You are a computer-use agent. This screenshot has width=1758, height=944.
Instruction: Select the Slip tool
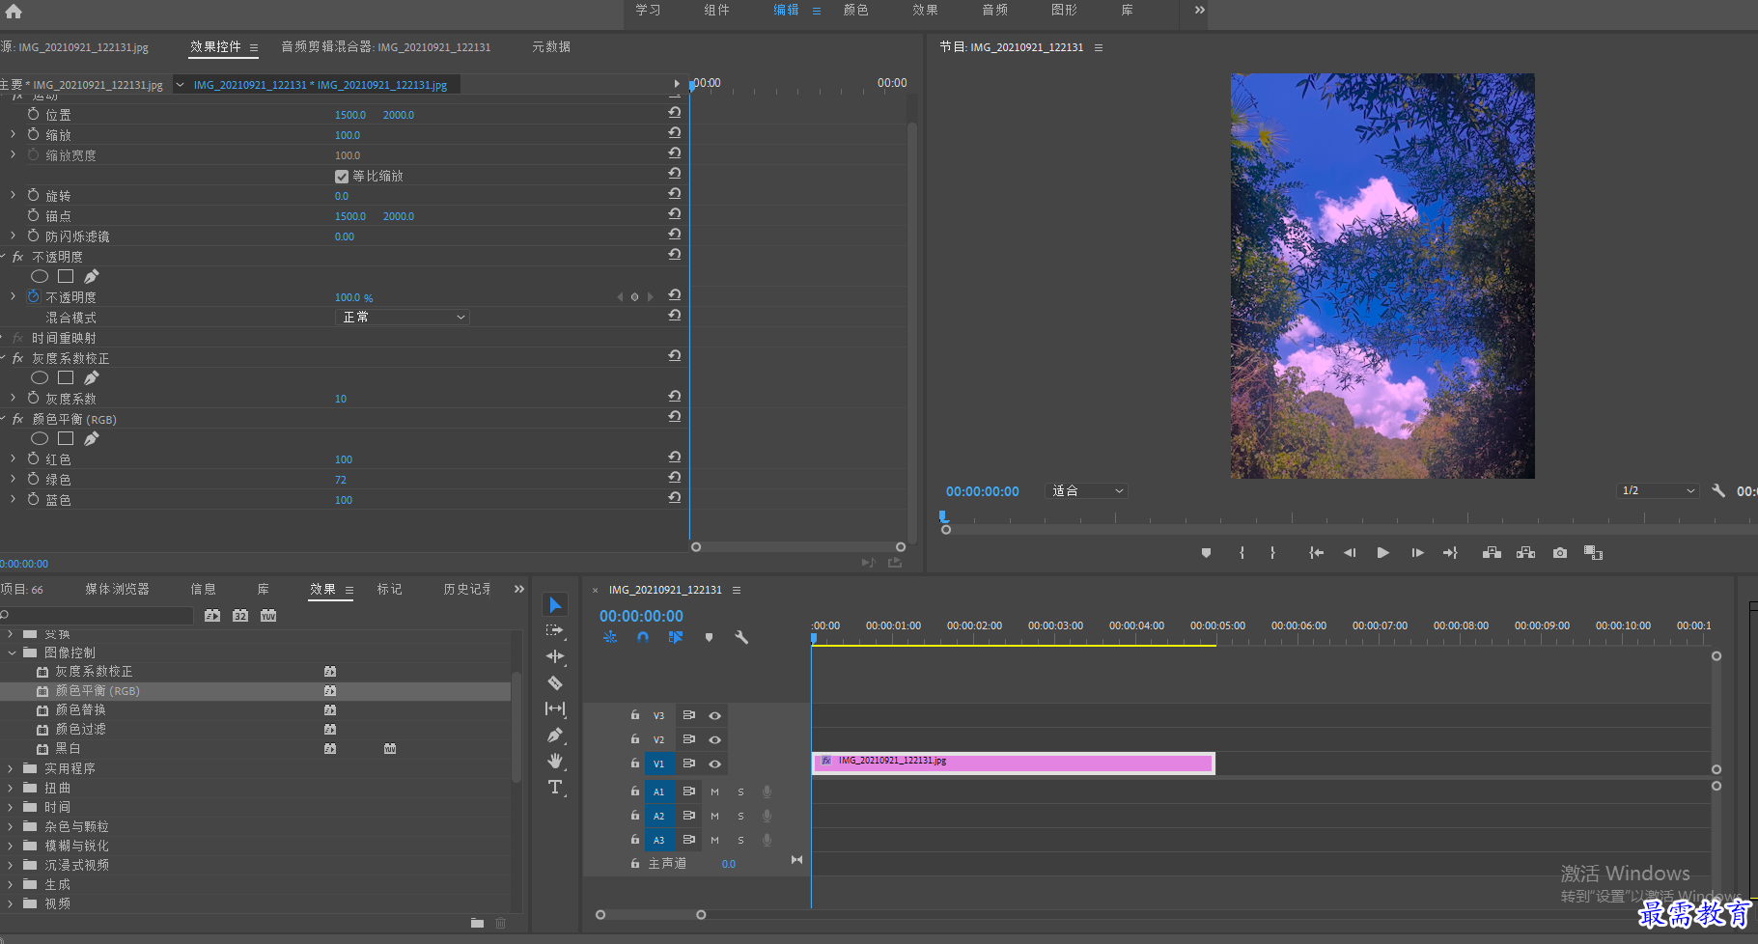pos(555,708)
